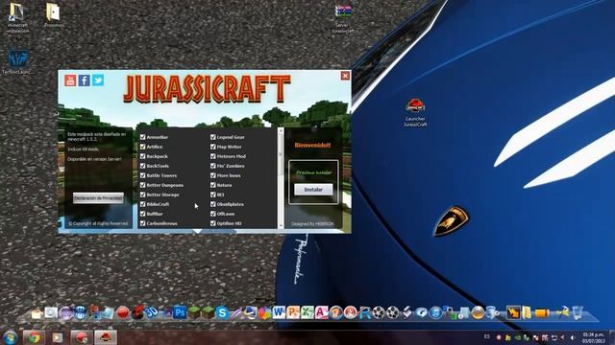Select the minecraft instalacion desktop folder
This screenshot has height=345, width=615.
(17, 17)
